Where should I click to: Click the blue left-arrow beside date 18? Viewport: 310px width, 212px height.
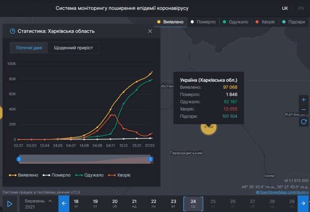coord(63,203)
